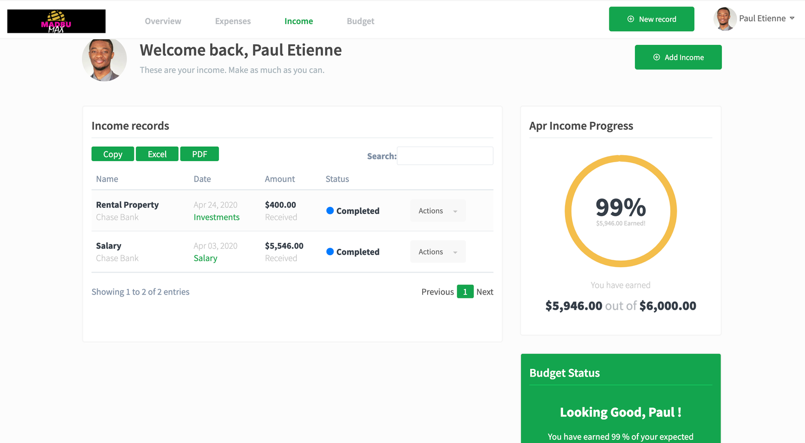Sort table by Amount column

point(280,179)
